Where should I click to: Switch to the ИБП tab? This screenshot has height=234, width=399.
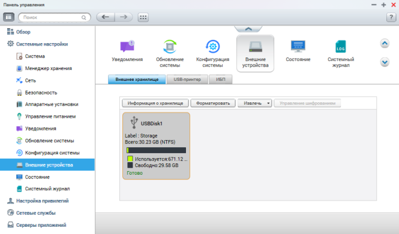click(x=221, y=80)
